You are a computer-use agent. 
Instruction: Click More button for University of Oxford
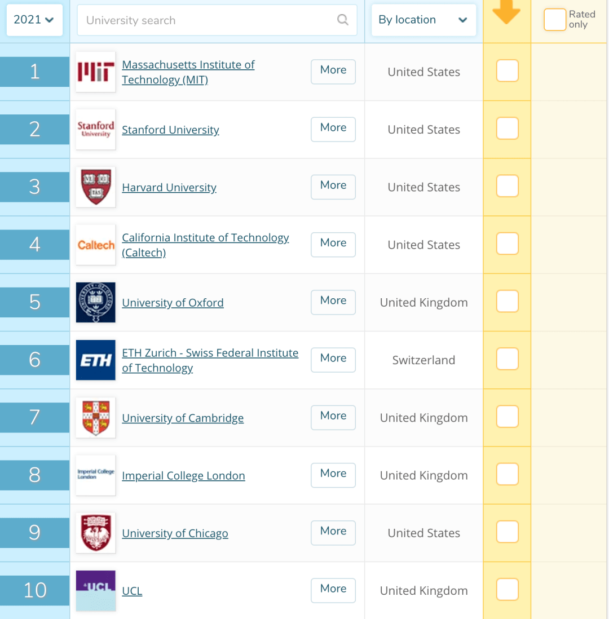(x=333, y=302)
